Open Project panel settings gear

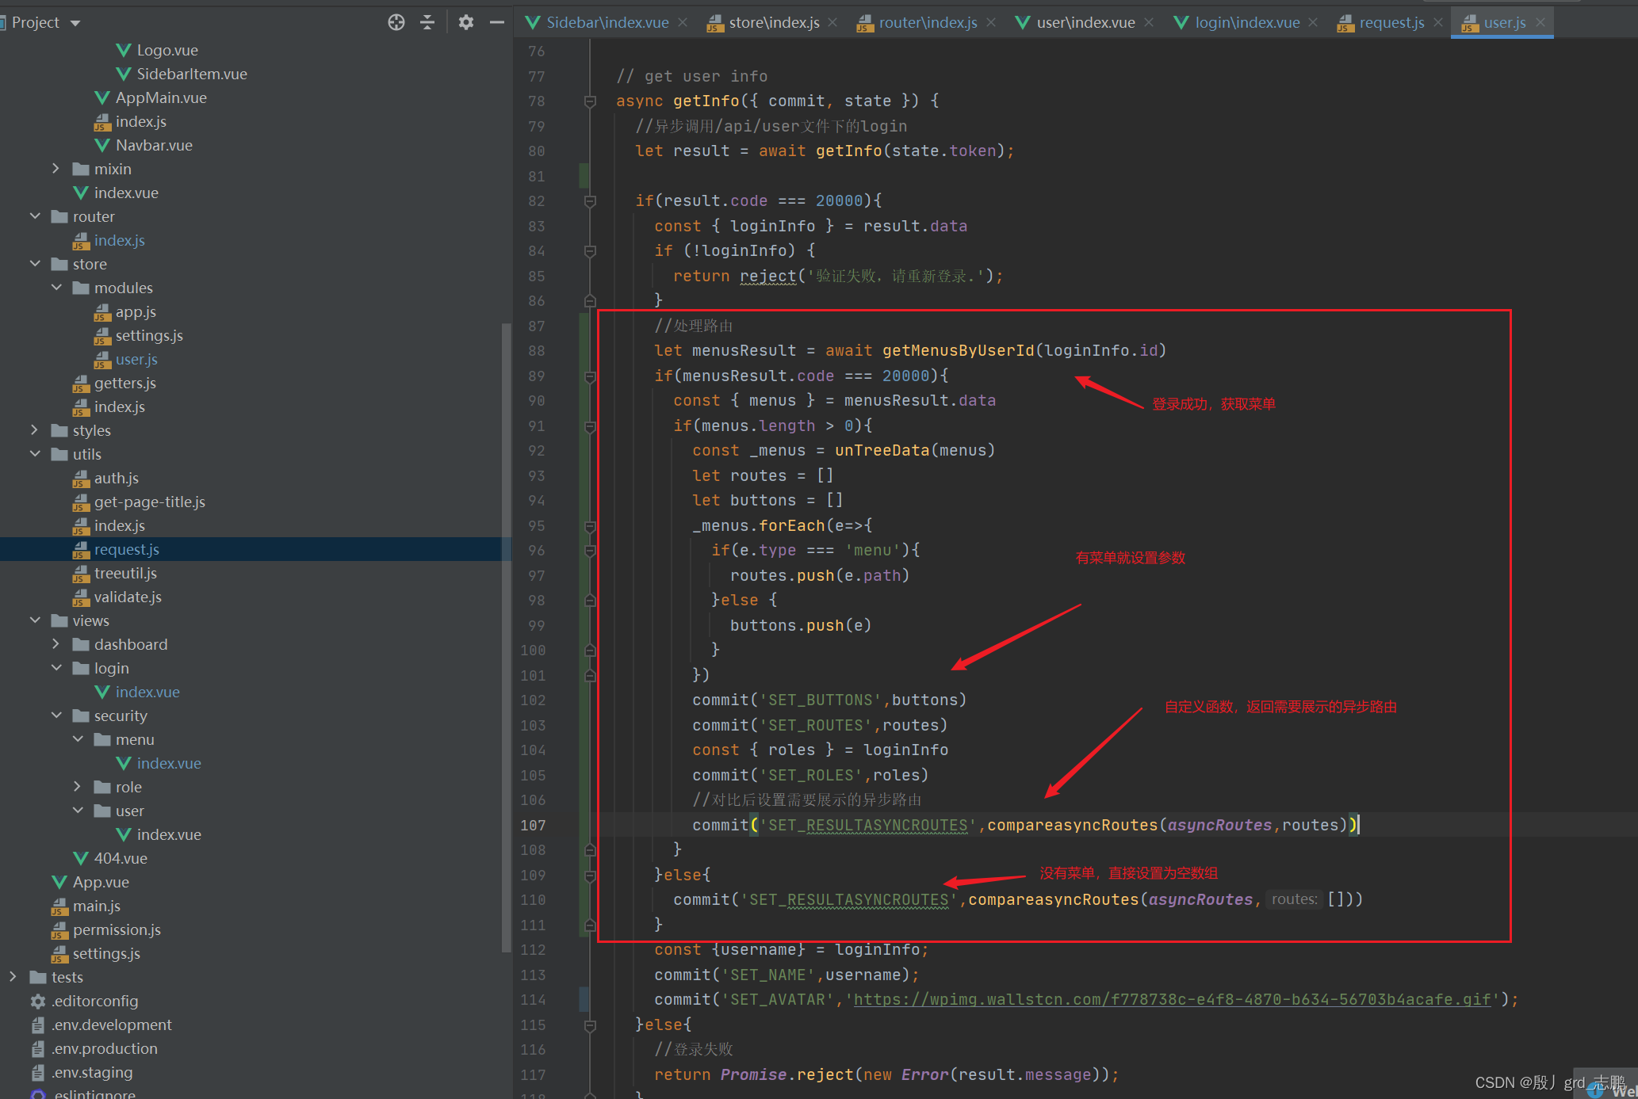pyautogui.click(x=466, y=22)
